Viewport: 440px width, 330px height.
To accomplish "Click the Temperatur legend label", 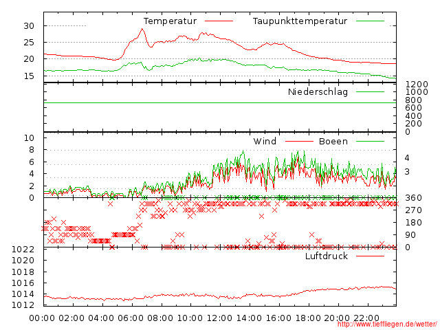I will (x=170, y=21).
